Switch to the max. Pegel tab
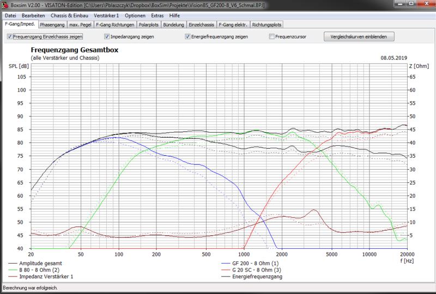The height and width of the screenshot is (294, 436). click(81, 24)
